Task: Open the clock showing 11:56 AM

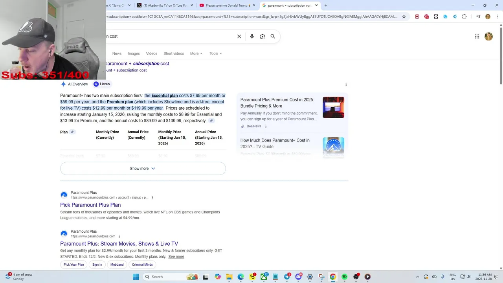Action: point(483,277)
